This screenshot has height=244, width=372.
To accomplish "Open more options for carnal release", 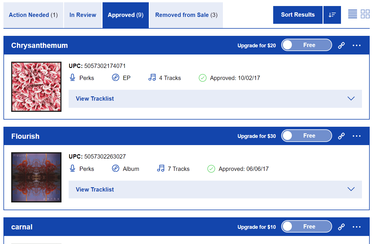I will (x=356, y=227).
